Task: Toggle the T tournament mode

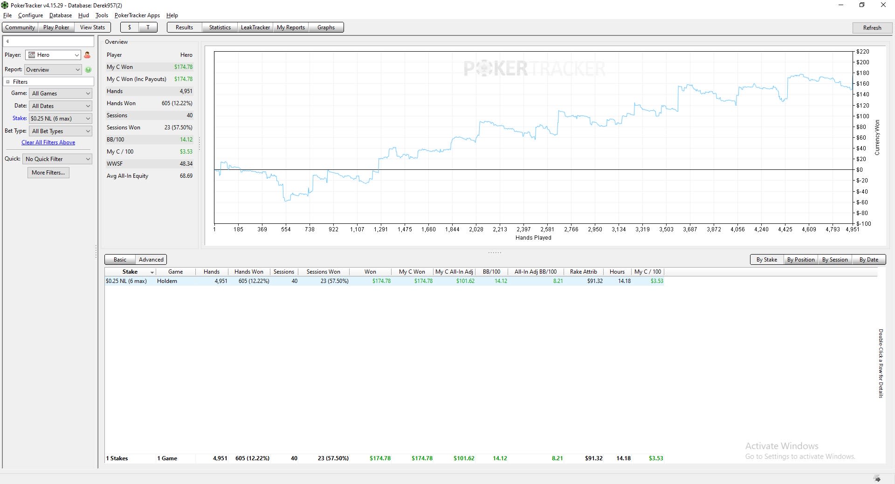Action: click(x=148, y=27)
